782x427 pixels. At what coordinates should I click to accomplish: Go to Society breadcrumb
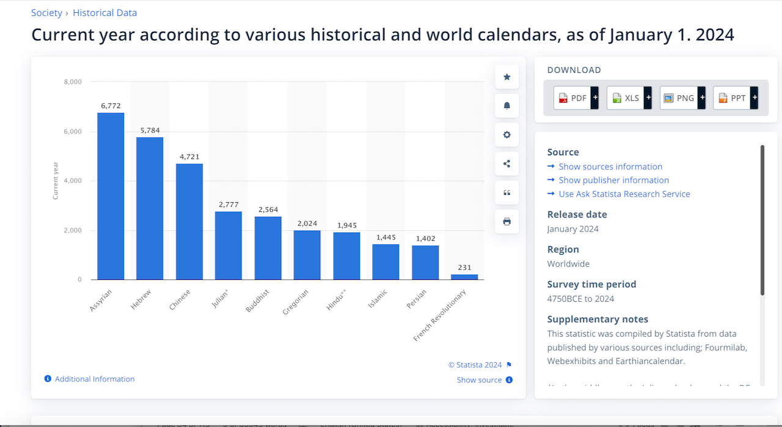coord(46,13)
